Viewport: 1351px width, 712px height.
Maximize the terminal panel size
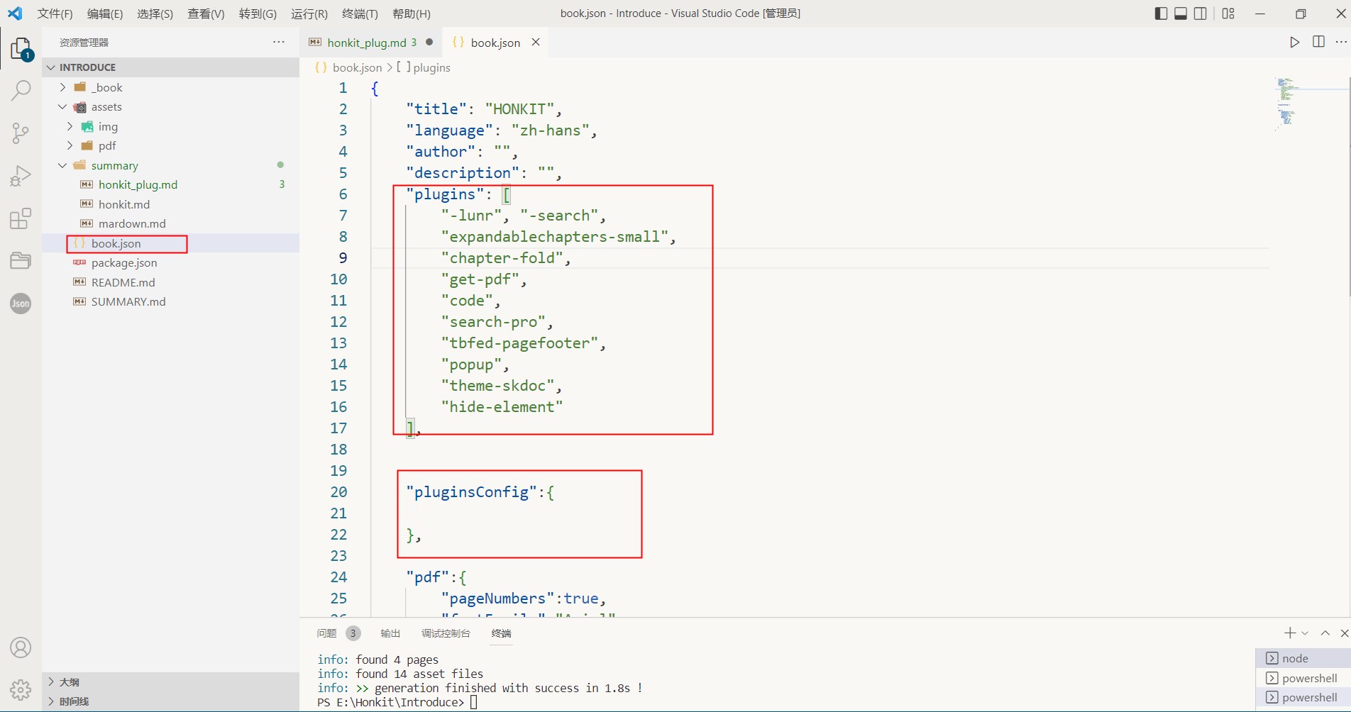[x=1325, y=633]
